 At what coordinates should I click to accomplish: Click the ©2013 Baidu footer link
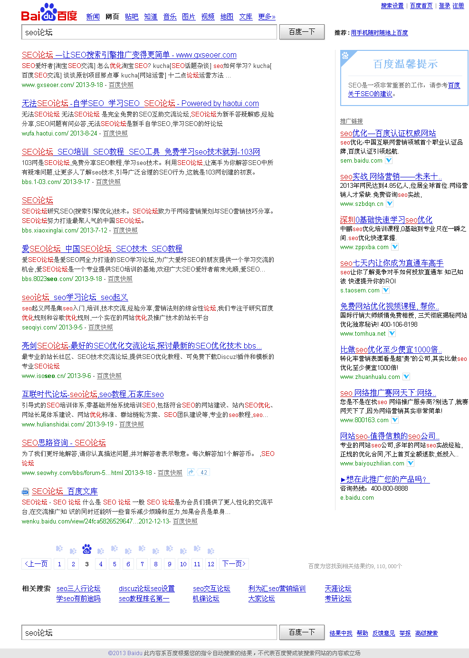pos(125,653)
